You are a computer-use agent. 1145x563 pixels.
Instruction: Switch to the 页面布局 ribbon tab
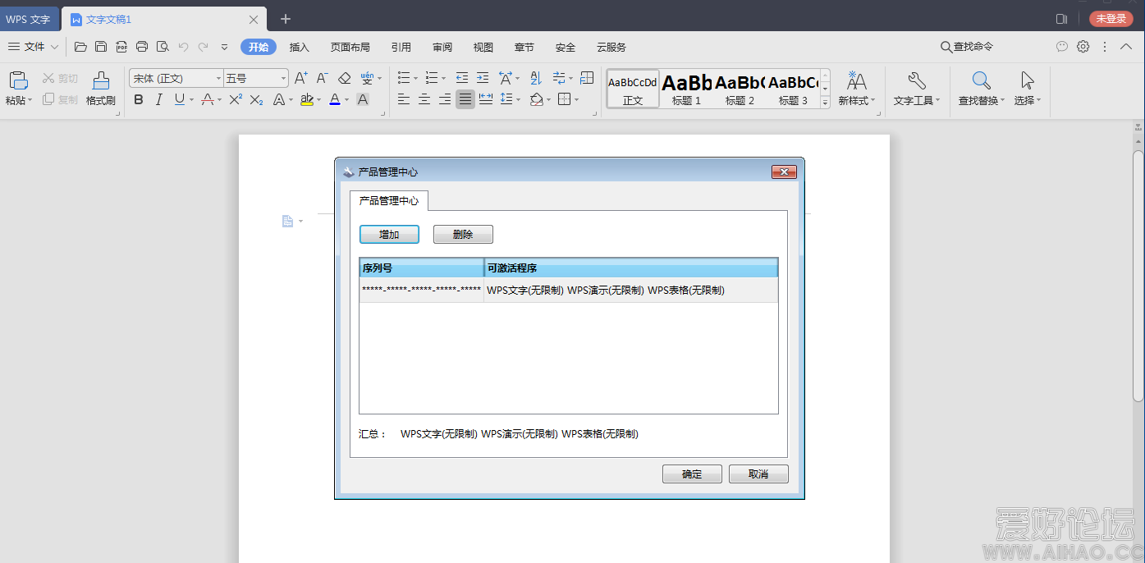[x=350, y=48]
